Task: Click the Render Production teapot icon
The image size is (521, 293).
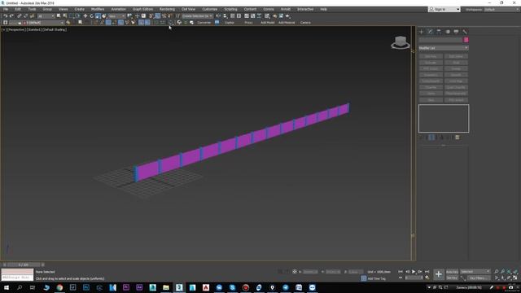Action: 287,16
